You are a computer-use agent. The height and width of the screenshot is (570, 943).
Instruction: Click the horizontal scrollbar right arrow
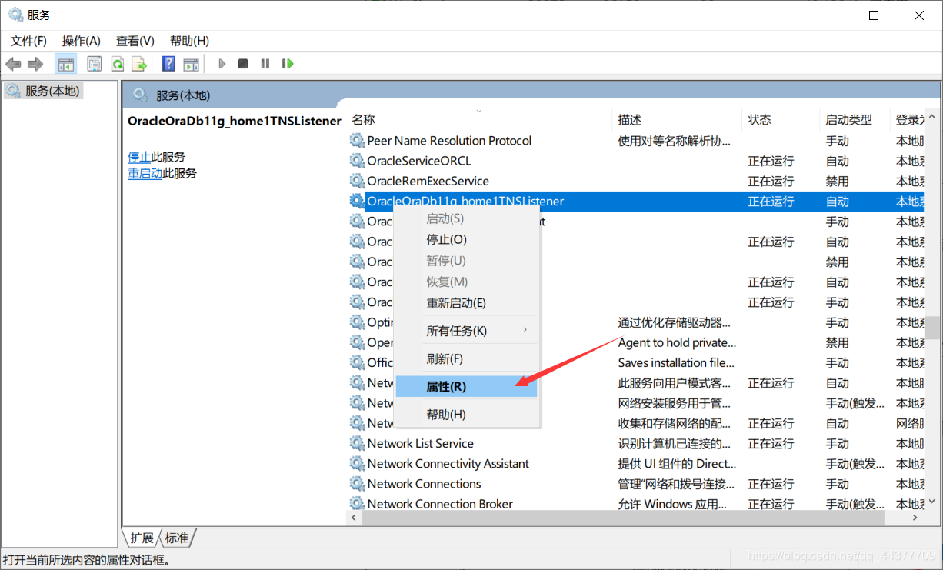point(915,518)
